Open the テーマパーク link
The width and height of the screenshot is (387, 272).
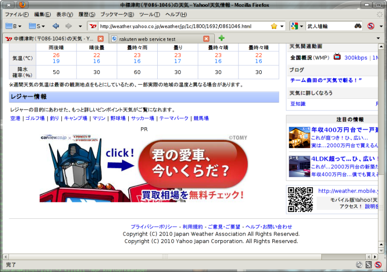[x=174, y=118]
